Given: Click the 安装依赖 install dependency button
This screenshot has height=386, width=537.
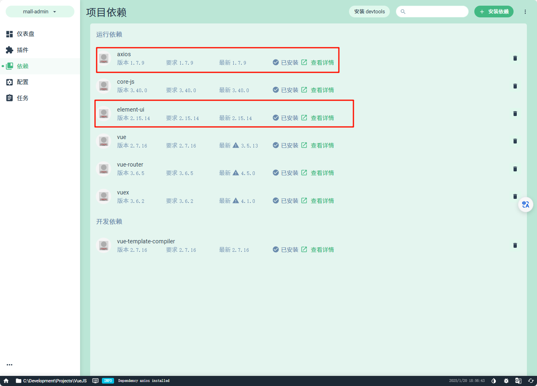Looking at the screenshot, I should click(494, 11).
